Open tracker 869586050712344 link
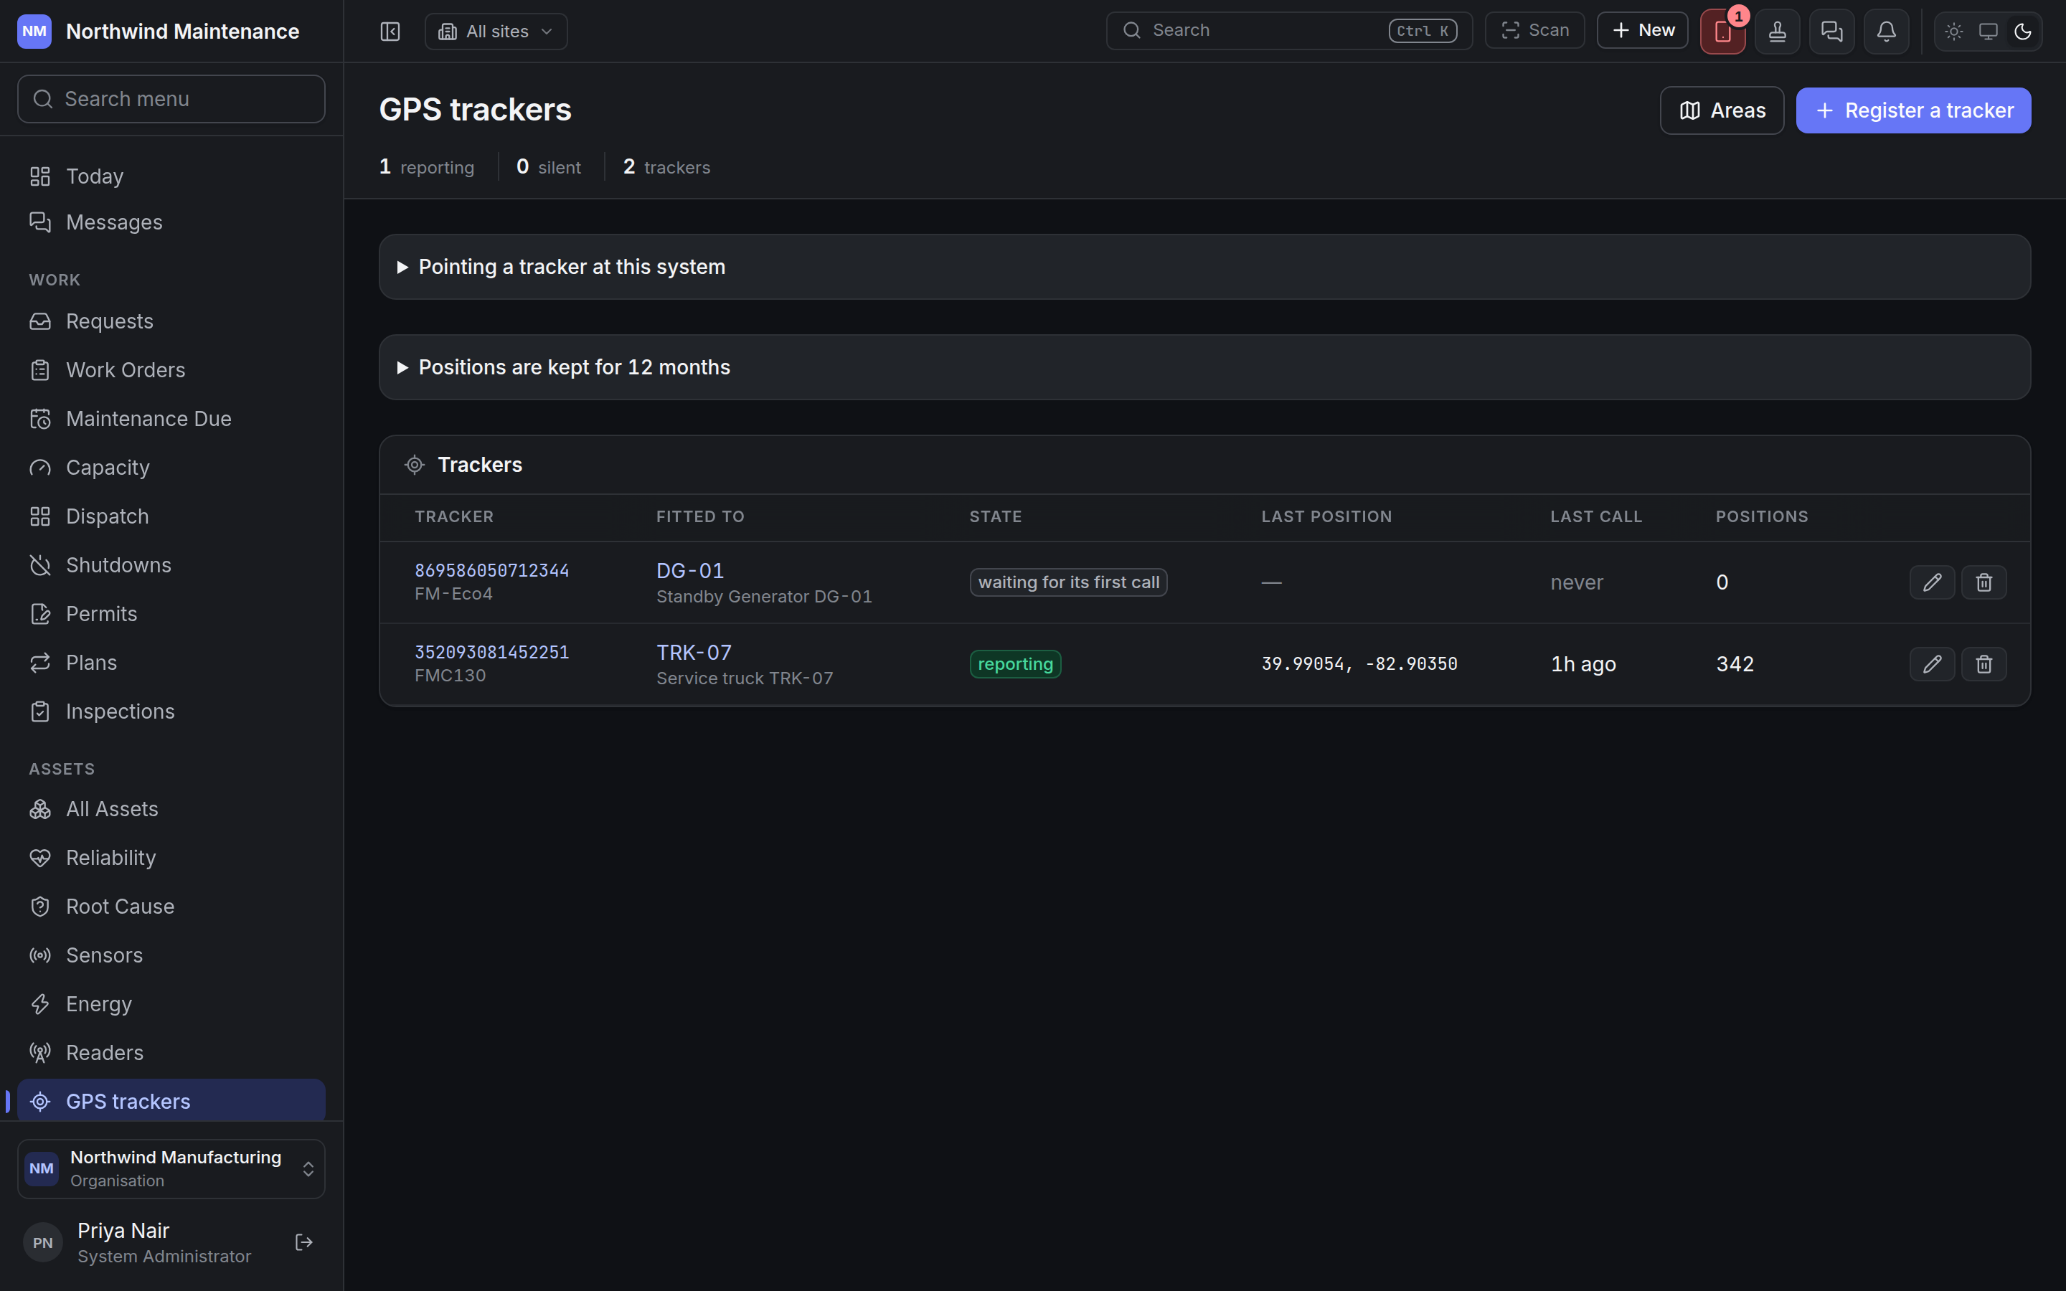Screen dimensions: 2066x1291 tap(491, 570)
